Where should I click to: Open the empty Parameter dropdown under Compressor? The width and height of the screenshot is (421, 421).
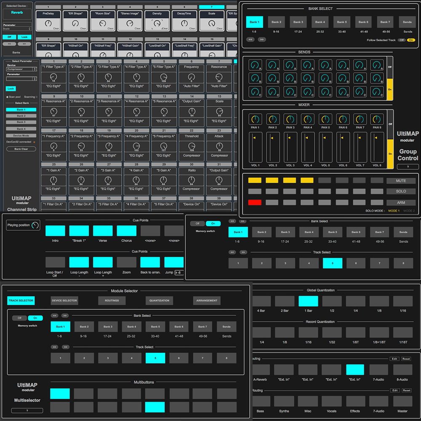(21, 79)
